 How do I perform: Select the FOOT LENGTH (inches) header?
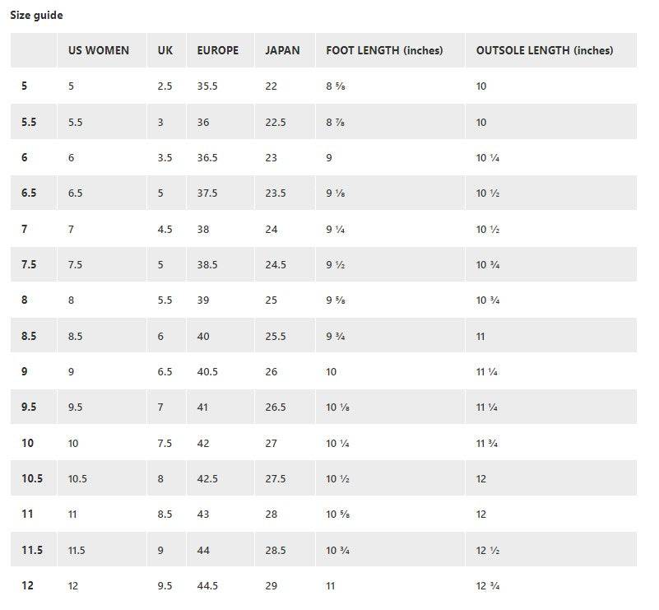[x=384, y=50]
